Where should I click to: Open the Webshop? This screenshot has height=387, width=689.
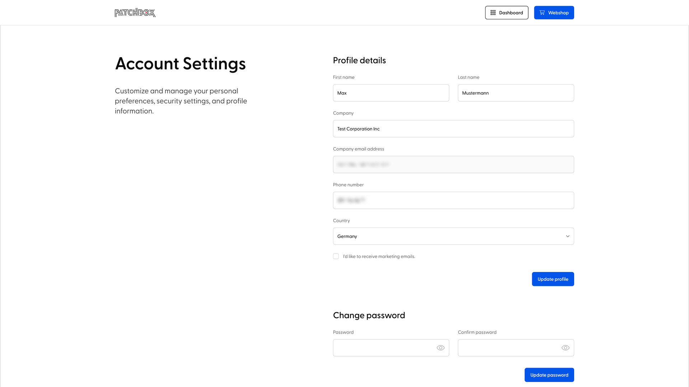click(554, 12)
